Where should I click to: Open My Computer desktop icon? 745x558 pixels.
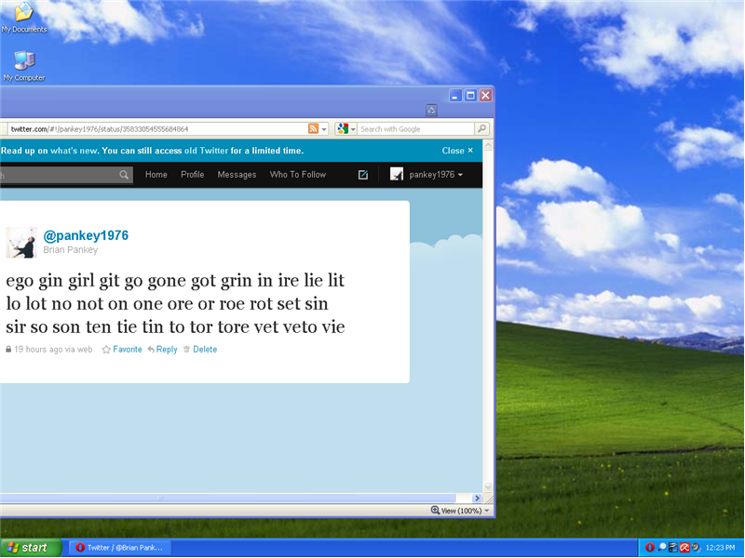(24, 66)
